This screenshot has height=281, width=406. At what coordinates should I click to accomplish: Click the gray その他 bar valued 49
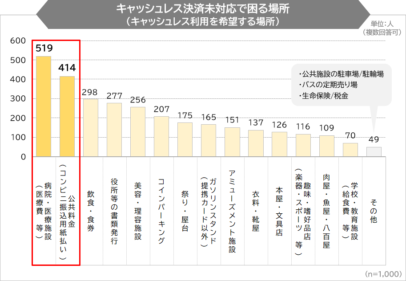[374, 152]
